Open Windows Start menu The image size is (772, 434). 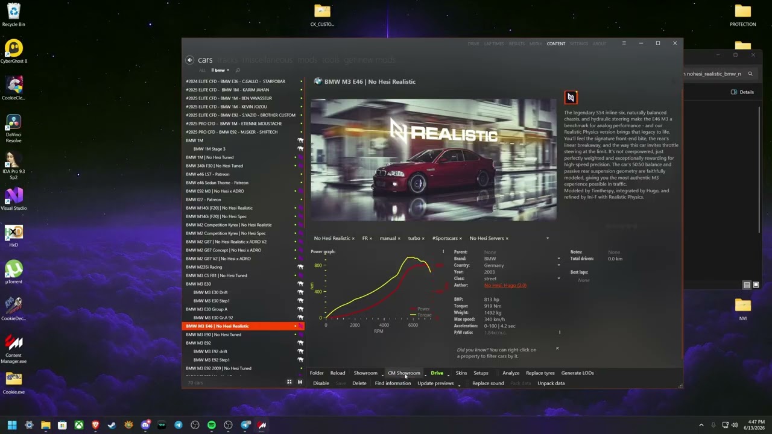coord(12,425)
